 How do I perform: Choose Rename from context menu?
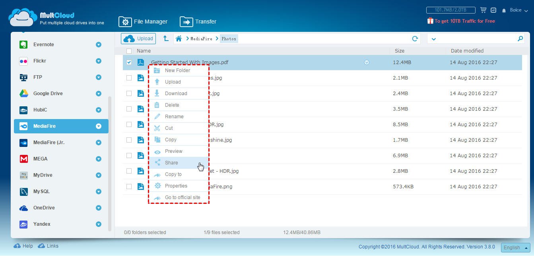pos(179,117)
